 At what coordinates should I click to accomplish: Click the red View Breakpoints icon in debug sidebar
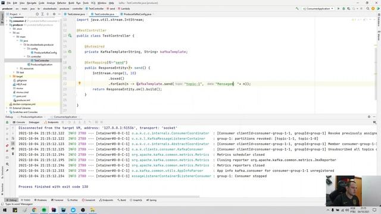tap(7, 145)
